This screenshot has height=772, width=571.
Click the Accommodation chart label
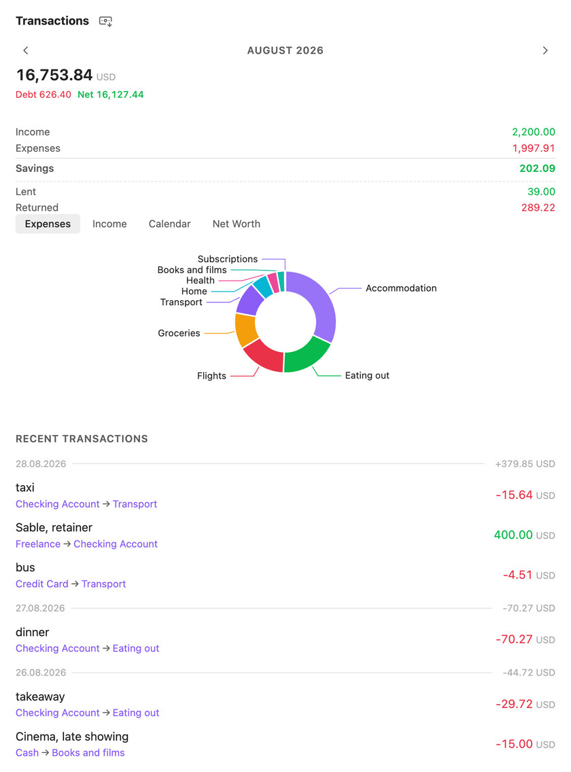point(401,288)
